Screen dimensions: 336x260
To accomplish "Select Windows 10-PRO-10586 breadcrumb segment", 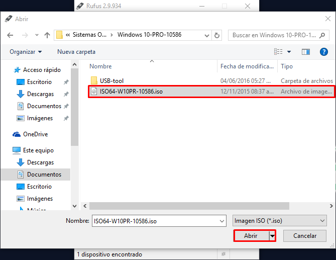I will pyautogui.click(x=149, y=35).
